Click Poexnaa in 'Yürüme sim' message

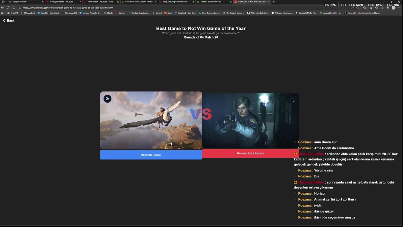tap(305, 171)
